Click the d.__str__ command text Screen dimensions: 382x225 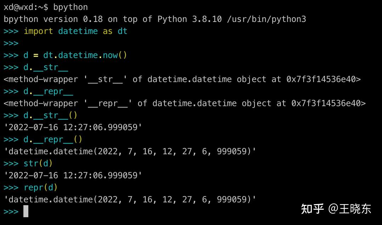click(46, 67)
